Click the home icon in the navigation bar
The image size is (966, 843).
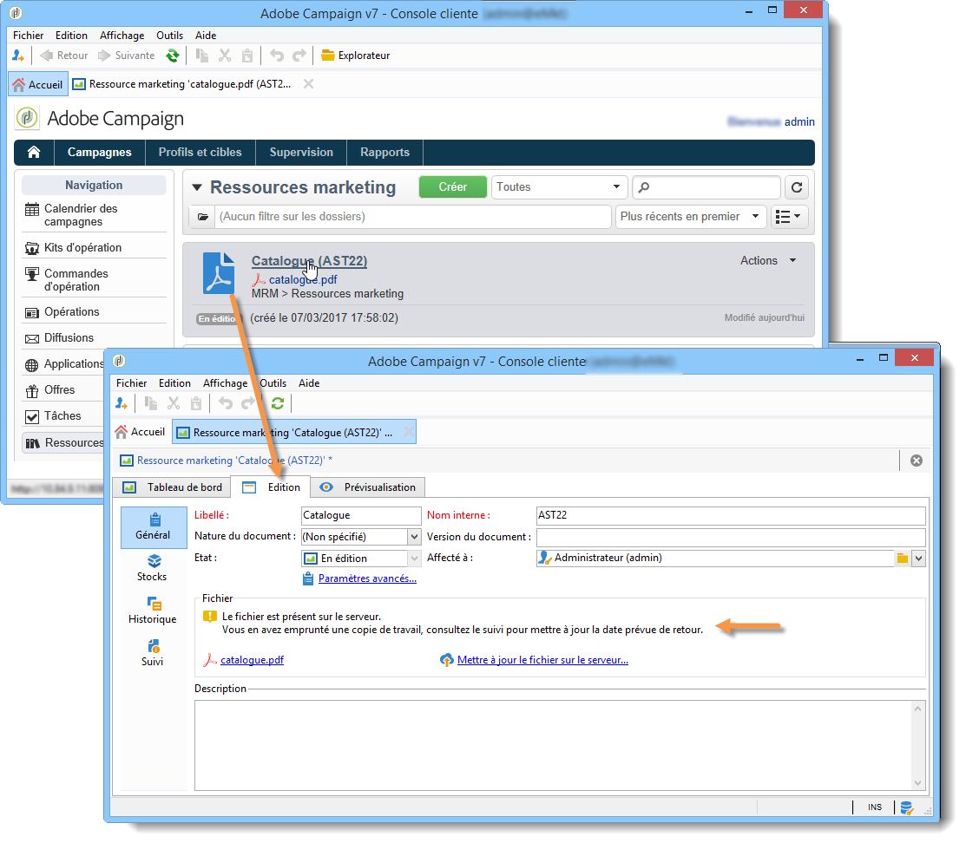(x=34, y=152)
